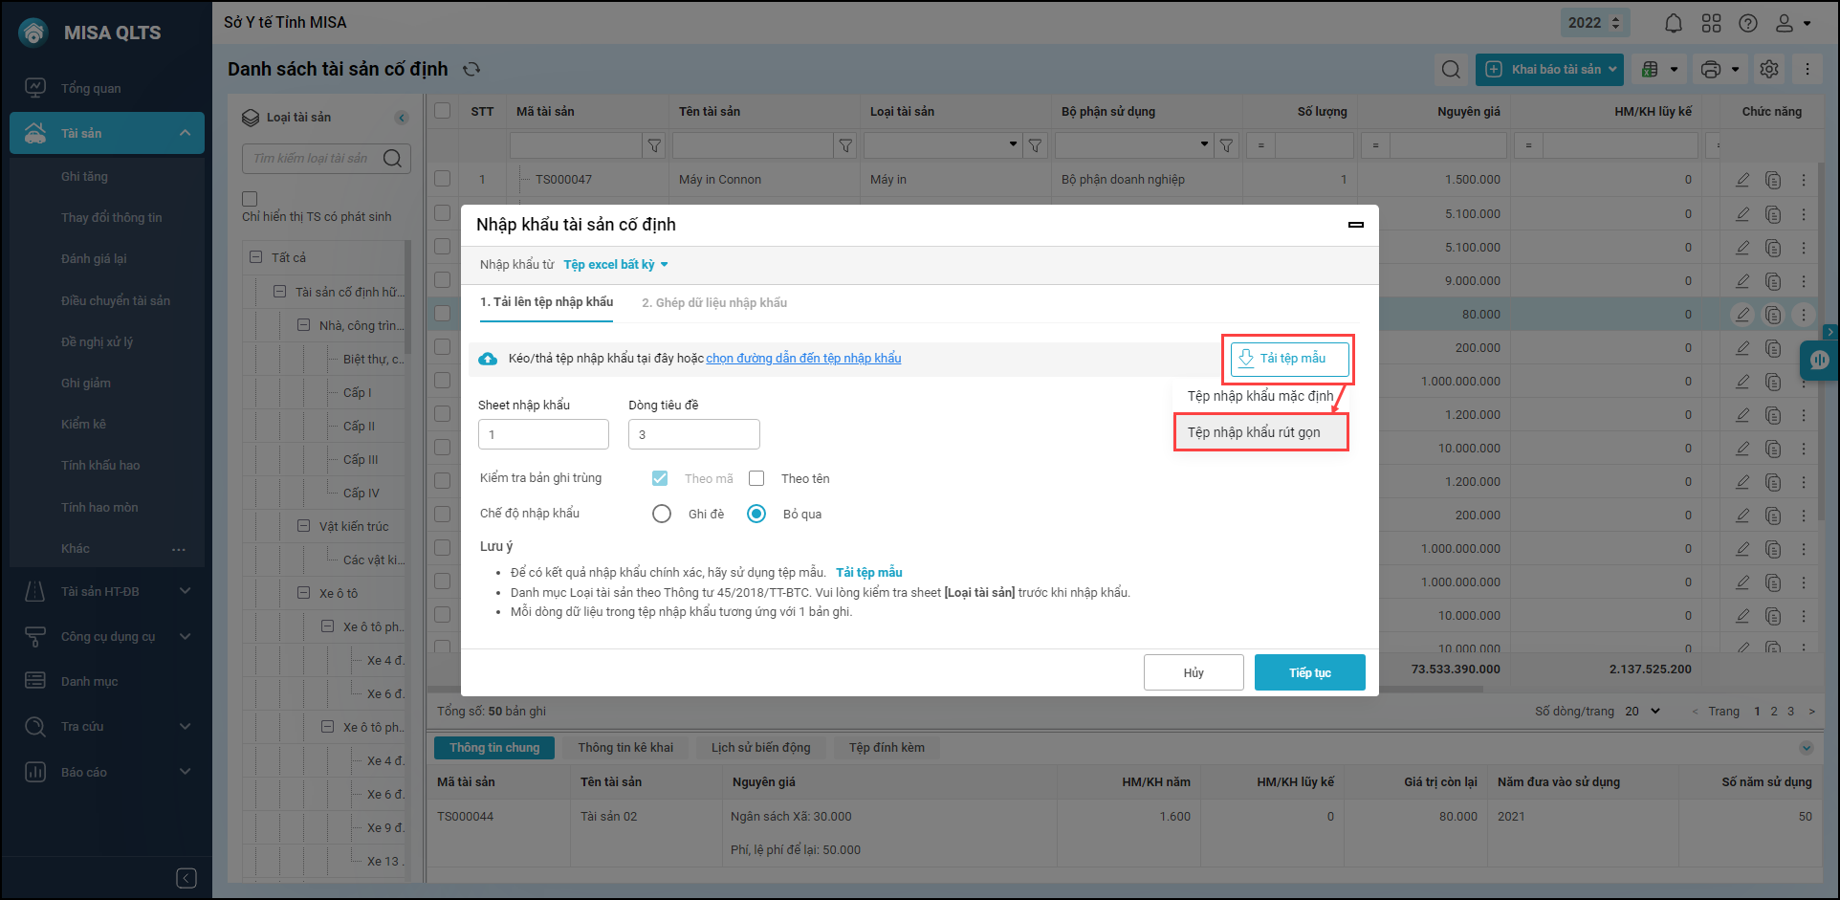Collapse the Xe ô tô tree node
Screen dimensions: 1840x900
[303, 593]
